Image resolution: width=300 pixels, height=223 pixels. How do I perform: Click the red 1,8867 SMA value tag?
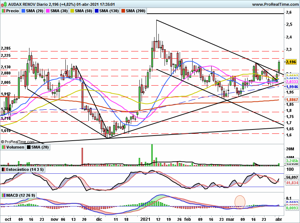292,100
